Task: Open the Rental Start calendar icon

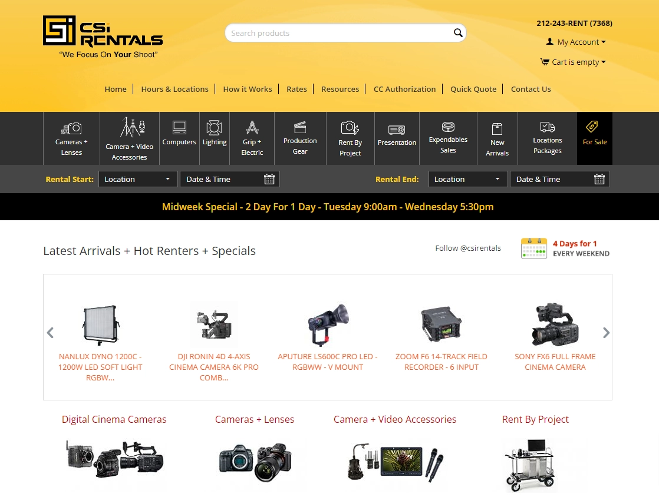Action: click(x=269, y=179)
